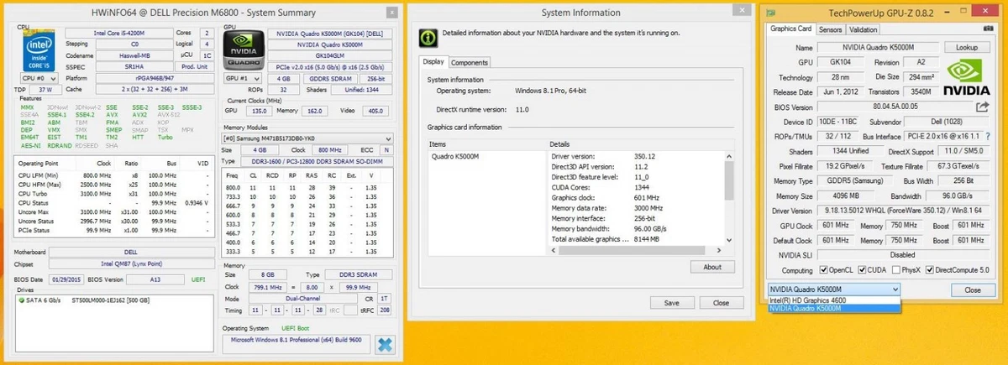Select NVIDIA Quadro K5000M in the open GPU list
The height and width of the screenshot is (365, 1008).
point(834,308)
